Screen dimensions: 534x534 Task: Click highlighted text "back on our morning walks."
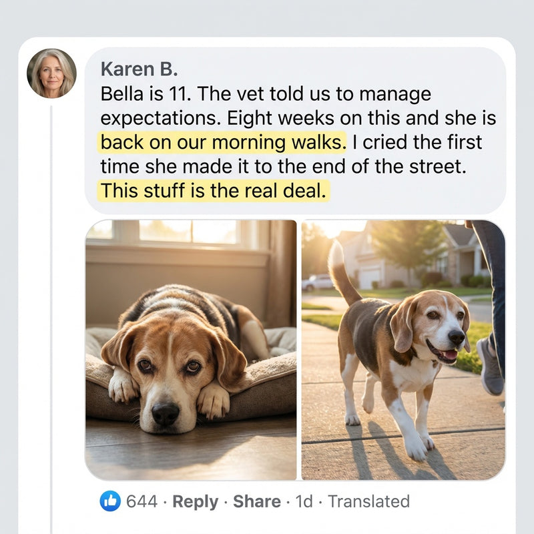224,142
